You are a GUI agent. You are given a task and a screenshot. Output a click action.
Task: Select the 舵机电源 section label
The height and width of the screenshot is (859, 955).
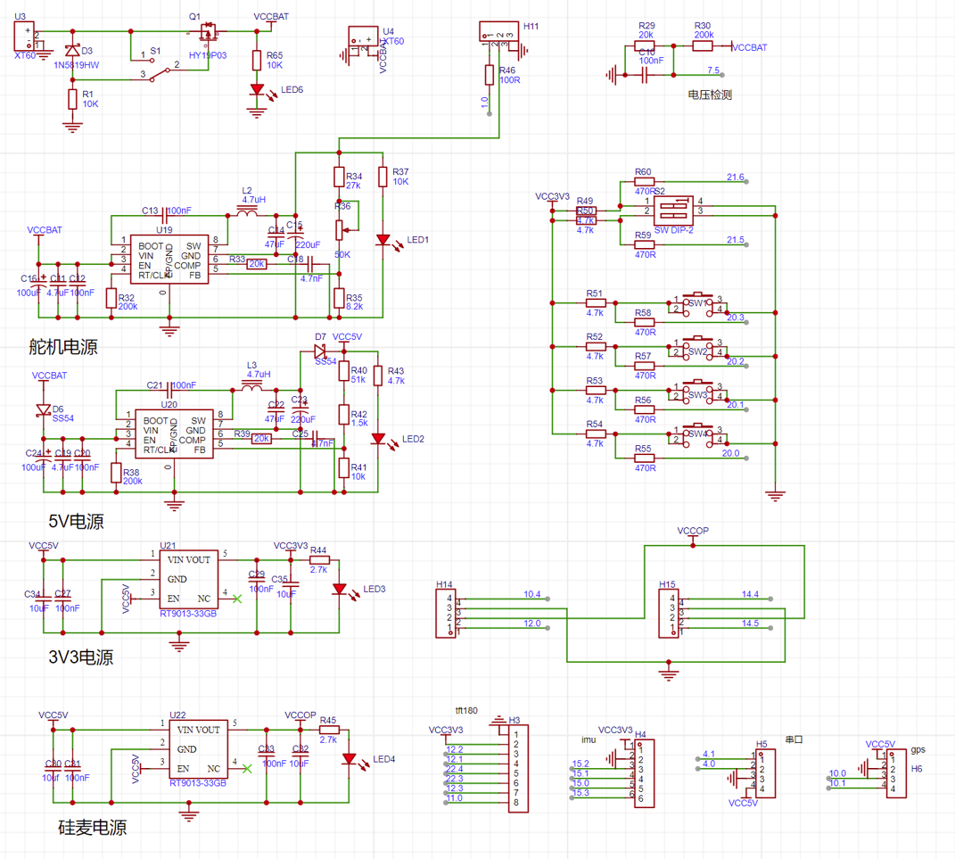coord(62,348)
